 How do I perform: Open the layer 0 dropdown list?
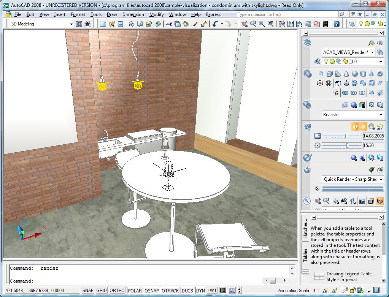tap(381, 62)
